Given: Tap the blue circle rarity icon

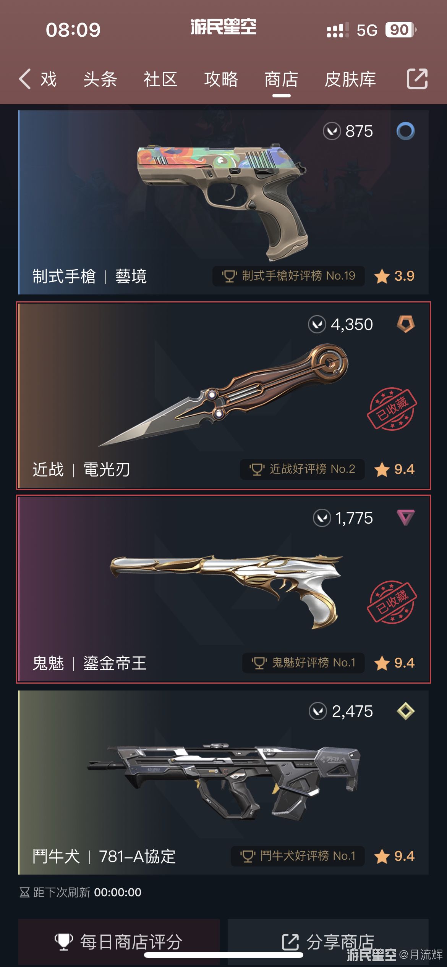Looking at the screenshot, I should click(x=405, y=131).
